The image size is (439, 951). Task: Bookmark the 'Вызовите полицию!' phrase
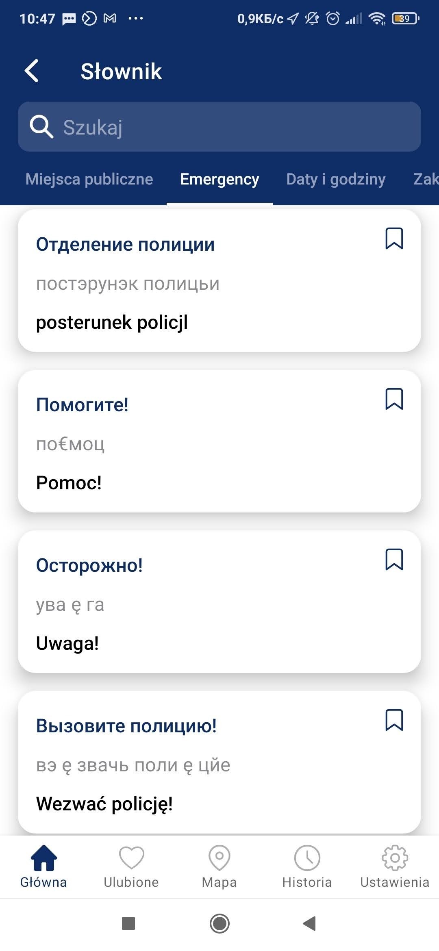coord(394,720)
